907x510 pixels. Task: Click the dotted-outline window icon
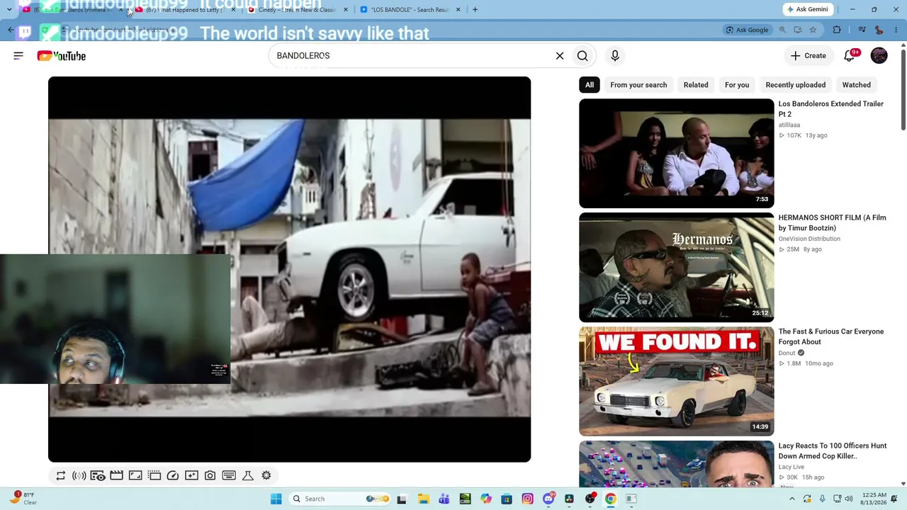pos(154,476)
